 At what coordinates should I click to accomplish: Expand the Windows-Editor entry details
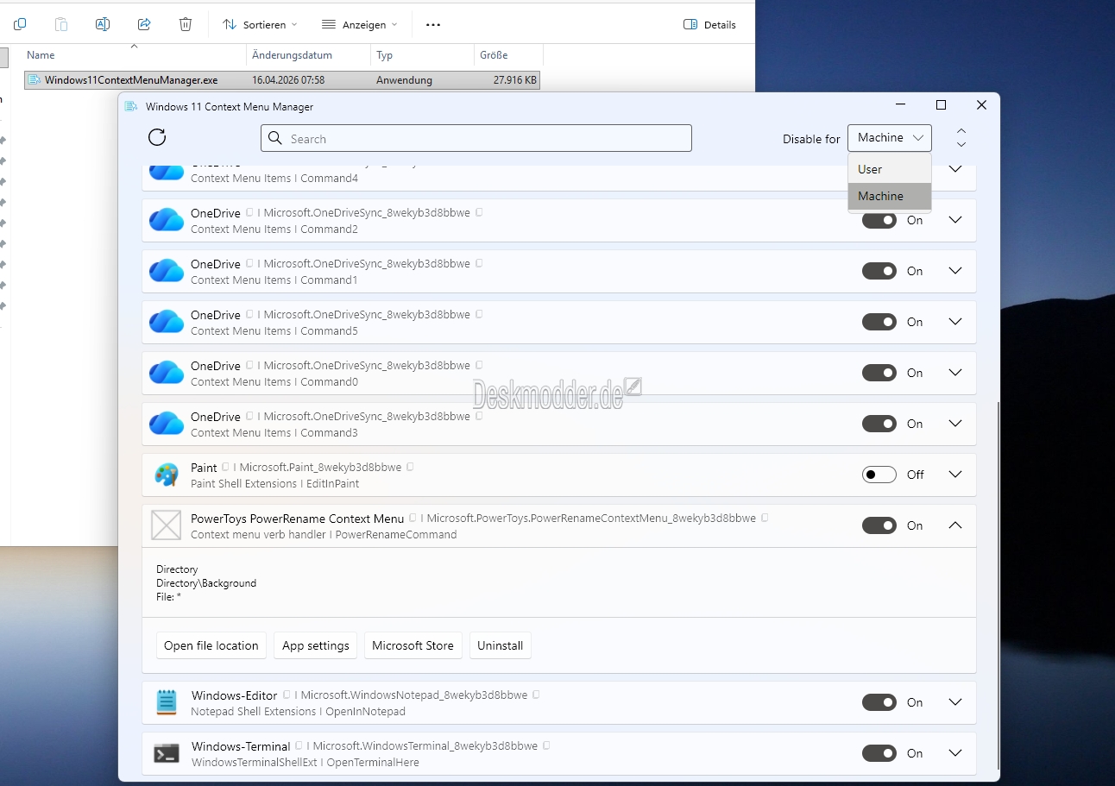[954, 702]
